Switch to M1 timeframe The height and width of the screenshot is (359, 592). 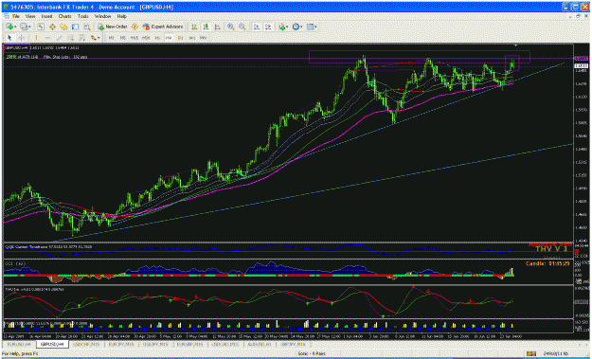(112, 38)
